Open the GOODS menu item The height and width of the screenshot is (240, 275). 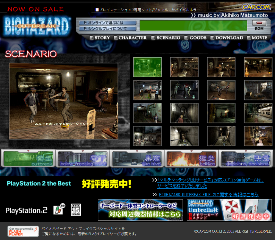pos(195,38)
